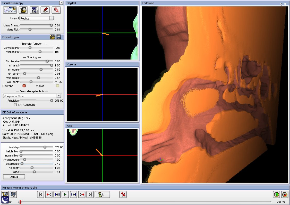The height and width of the screenshot is (205, 290).
Task: Select the red pencil annotation tool
Action: click(45, 10)
